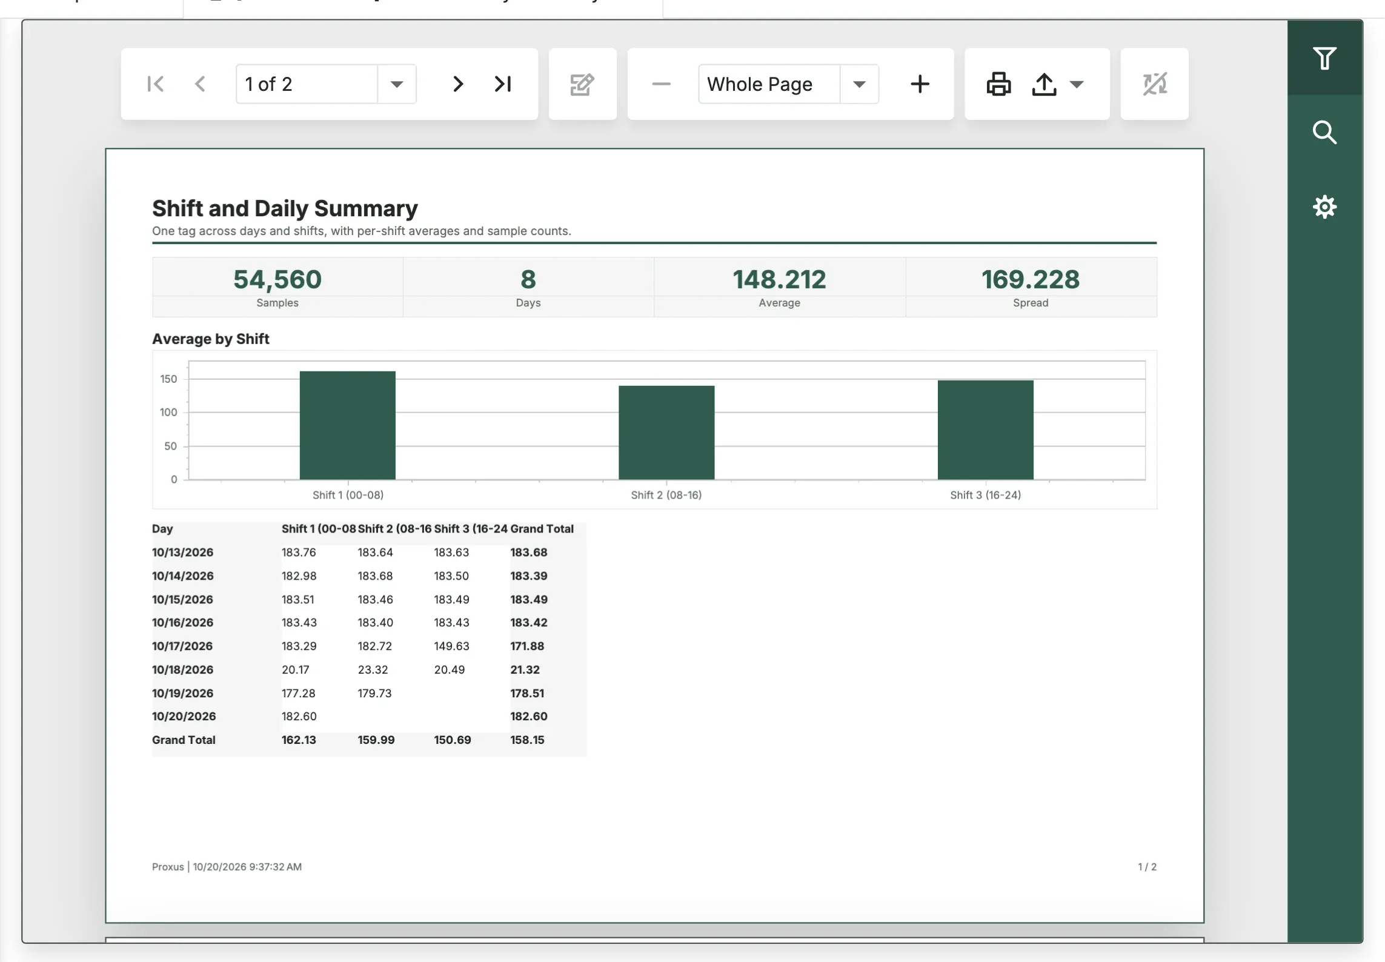The width and height of the screenshot is (1385, 962).
Task: Open the filter parameters panel
Action: [1324, 58]
